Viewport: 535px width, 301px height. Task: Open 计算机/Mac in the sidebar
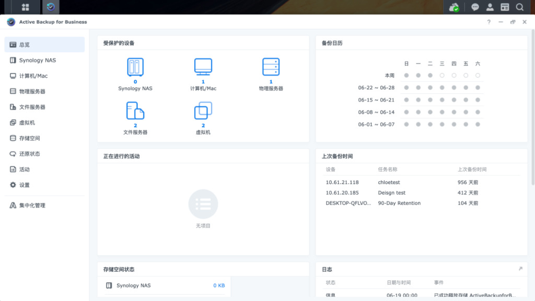(45, 76)
